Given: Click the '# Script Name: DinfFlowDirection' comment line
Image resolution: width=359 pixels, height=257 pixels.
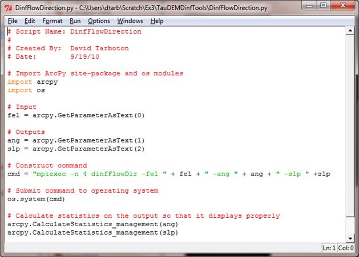Looking at the screenshot, I should tap(74, 31).
